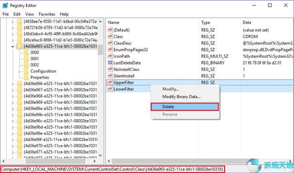This screenshot has height=173, width=294.
Task: Choose Modify Binary Data from context menu
Action: (x=181, y=97)
